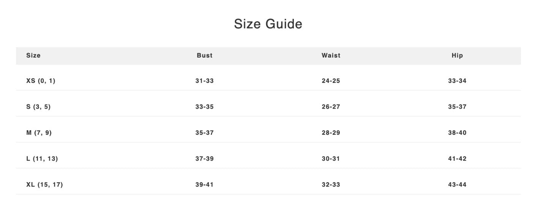Click the L bust value 37-39

(x=205, y=159)
